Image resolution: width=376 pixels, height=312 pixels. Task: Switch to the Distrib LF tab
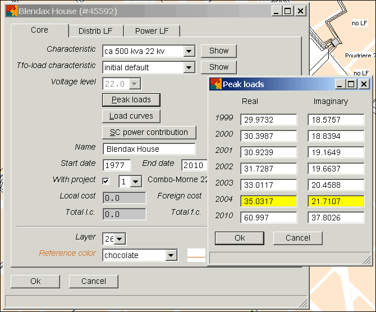click(94, 31)
